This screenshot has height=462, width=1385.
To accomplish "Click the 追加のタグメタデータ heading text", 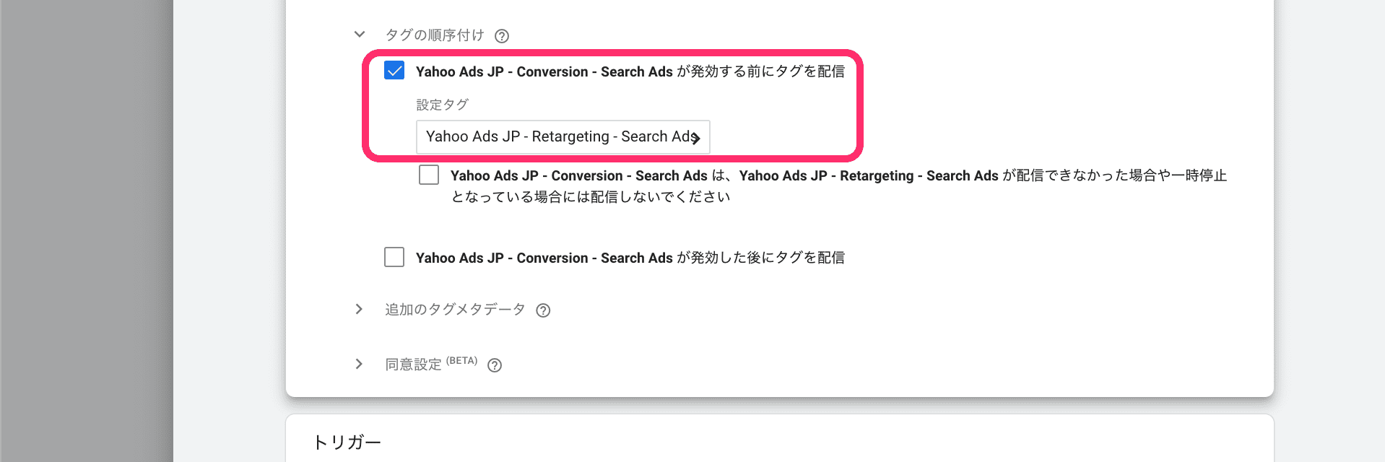I will click(455, 310).
